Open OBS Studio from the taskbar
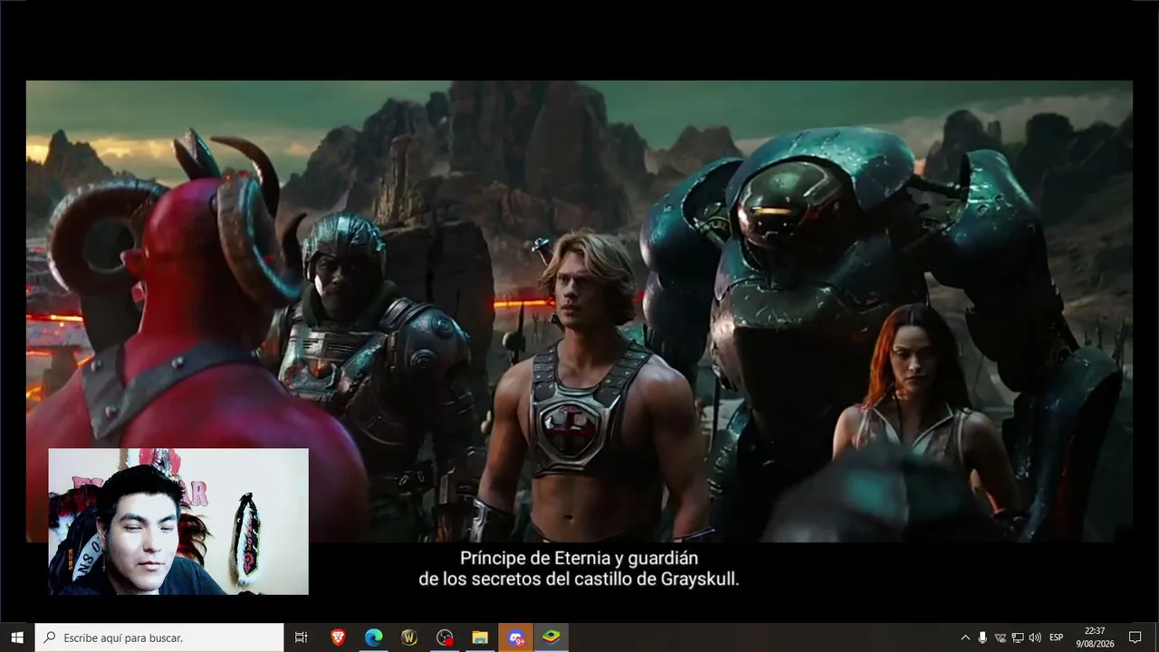Screen dimensions: 1159x652 click(445, 638)
